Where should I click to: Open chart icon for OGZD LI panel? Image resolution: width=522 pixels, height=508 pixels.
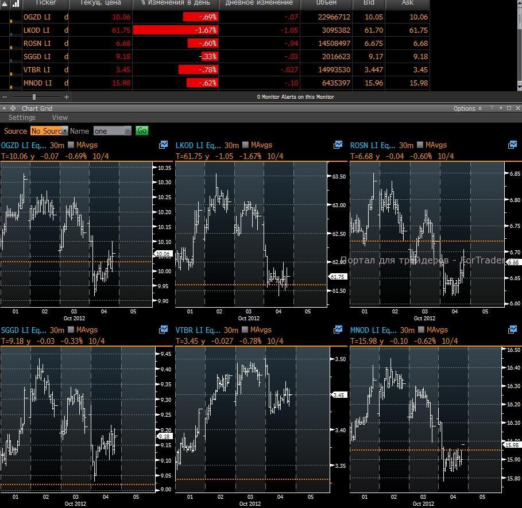coord(164,145)
